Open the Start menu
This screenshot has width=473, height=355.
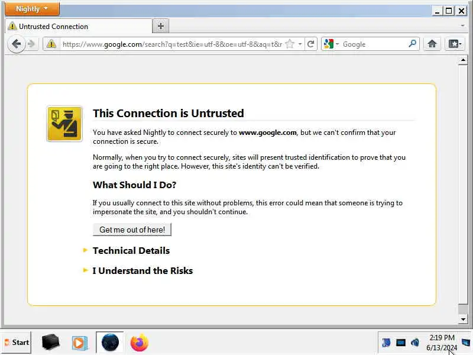click(17, 343)
